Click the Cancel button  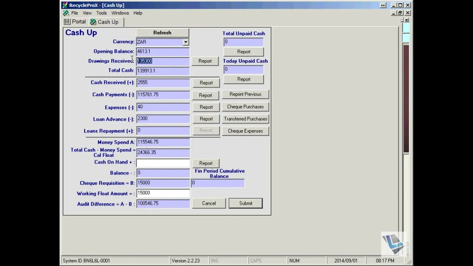point(209,203)
